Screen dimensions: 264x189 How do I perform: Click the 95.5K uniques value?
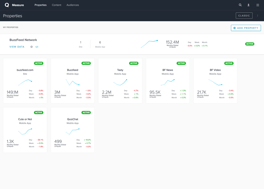155,92
